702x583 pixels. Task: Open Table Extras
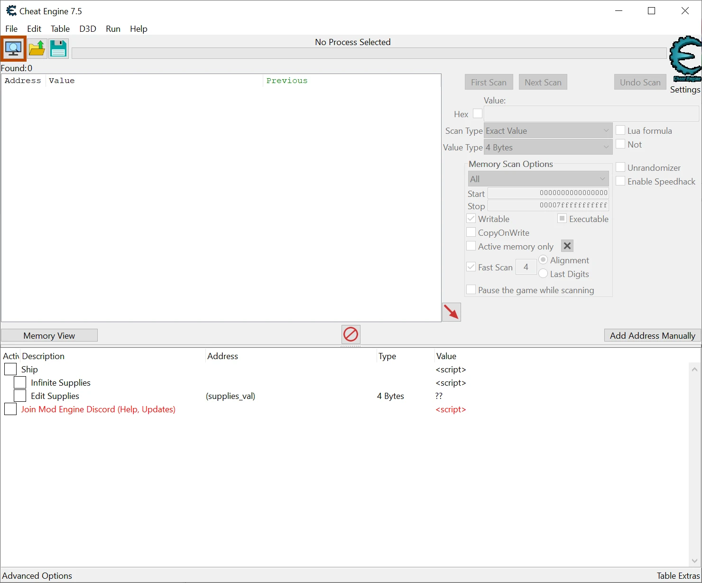coord(678,575)
